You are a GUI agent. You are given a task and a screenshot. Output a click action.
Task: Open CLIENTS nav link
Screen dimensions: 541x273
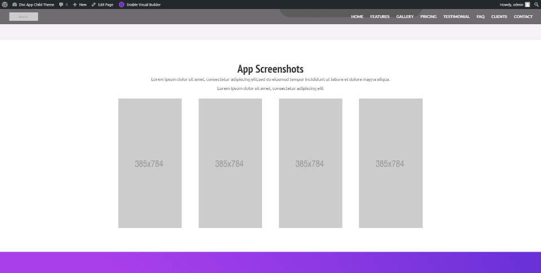pyautogui.click(x=499, y=16)
